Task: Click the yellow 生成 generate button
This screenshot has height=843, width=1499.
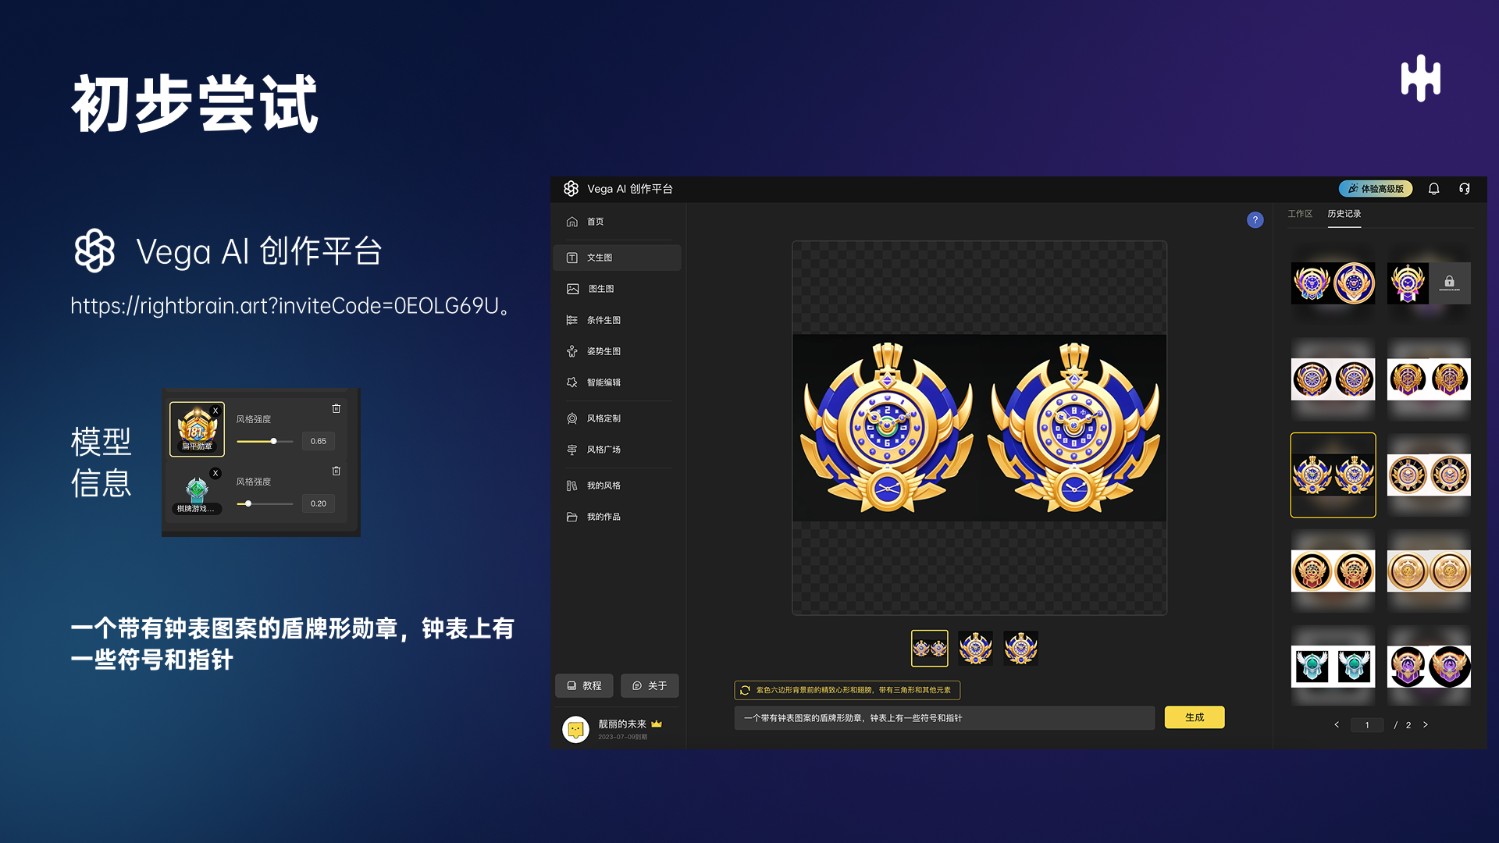Action: [1195, 717]
